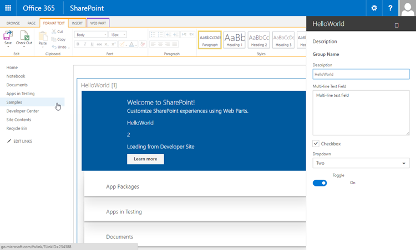Apply the Heading 1 style
Screen dimensions: 416x250
click(x=235, y=40)
